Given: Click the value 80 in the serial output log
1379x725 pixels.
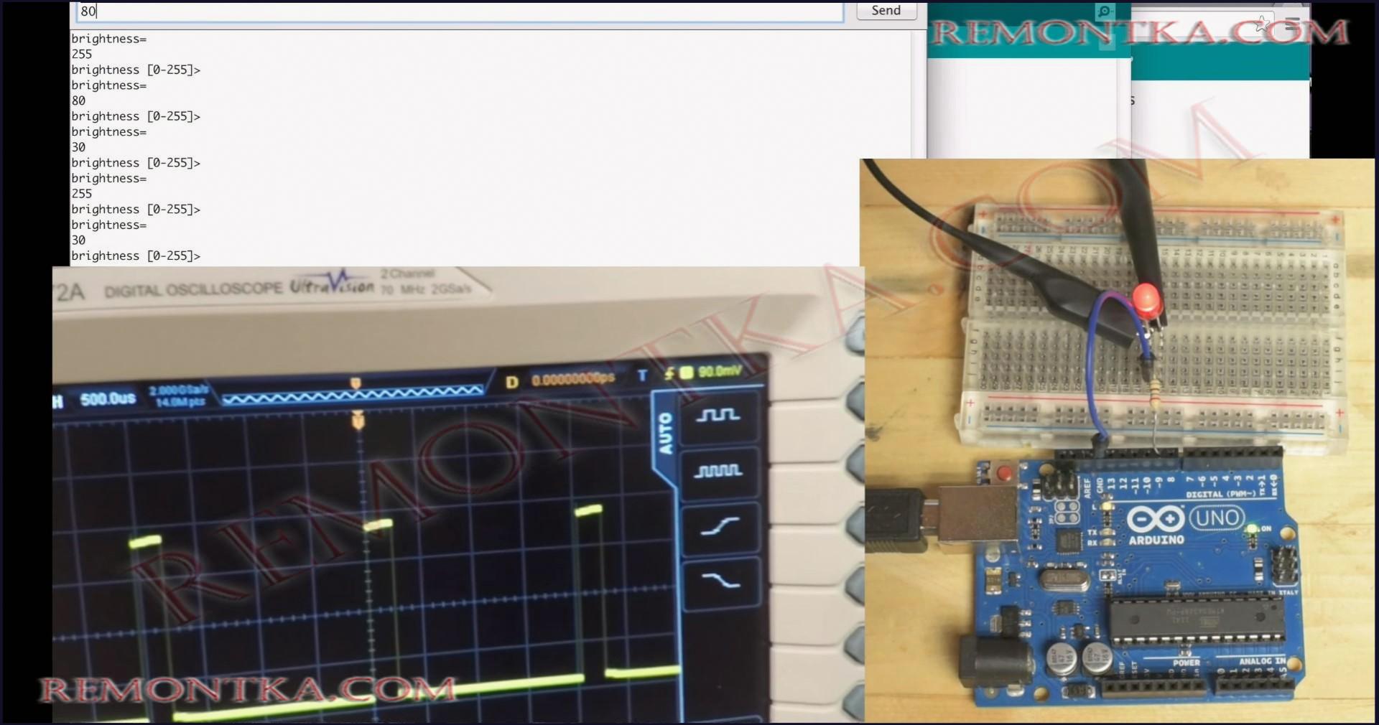Looking at the screenshot, I should [x=78, y=100].
